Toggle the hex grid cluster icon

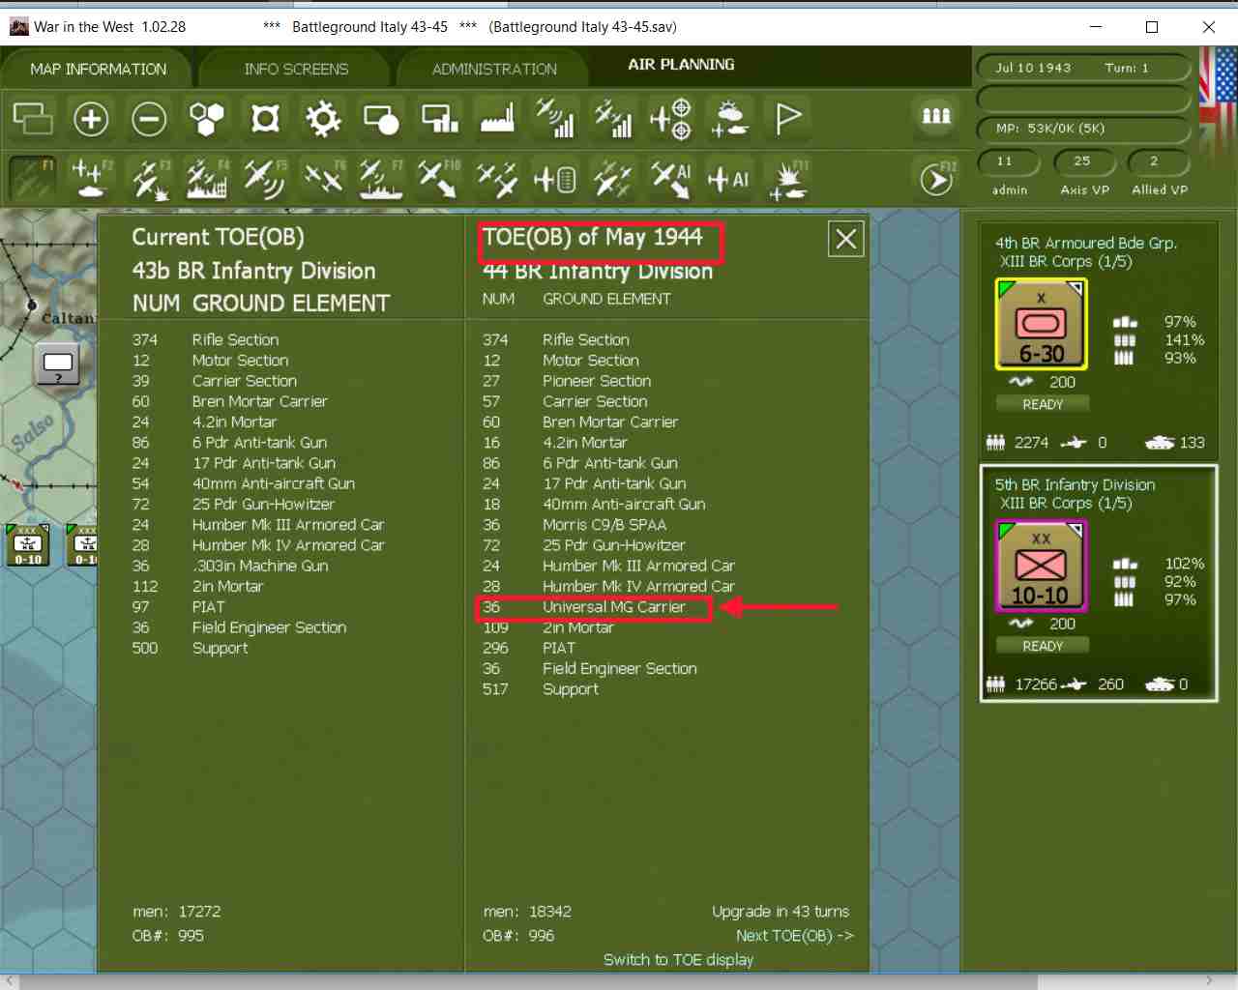click(207, 119)
